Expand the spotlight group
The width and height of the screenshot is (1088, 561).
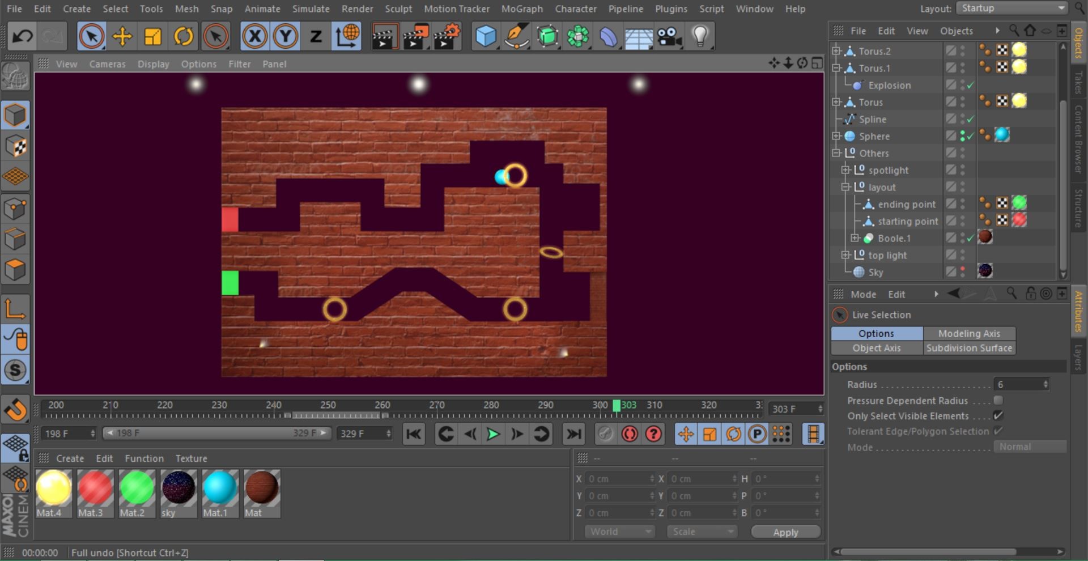[x=845, y=170]
